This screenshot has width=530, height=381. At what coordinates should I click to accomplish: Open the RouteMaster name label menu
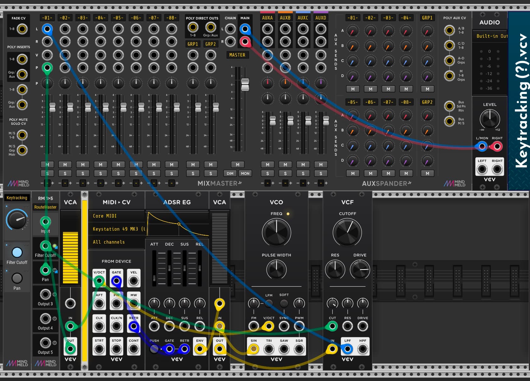click(x=45, y=207)
